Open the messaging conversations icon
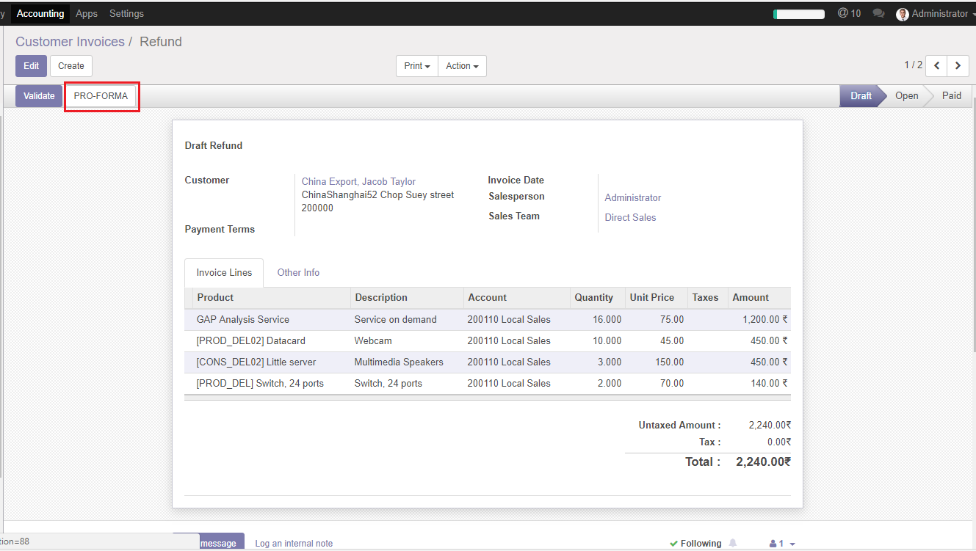 tap(878, 13)
